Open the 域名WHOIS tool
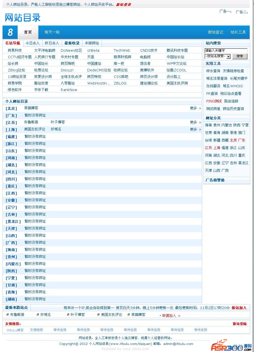The width and height of the screenshot is (254, 352). pyautogui.click(x=233, y=86)
